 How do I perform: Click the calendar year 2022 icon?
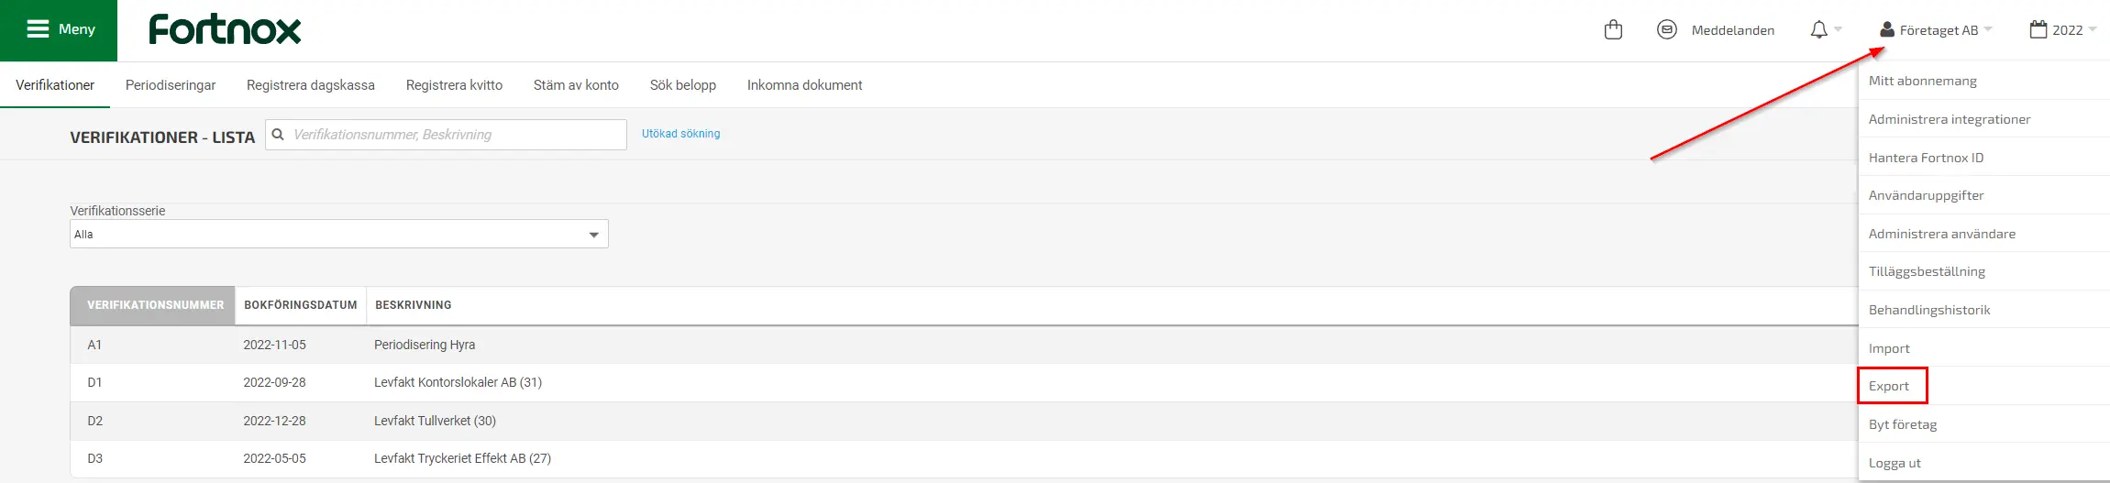tap(2038, 30)
